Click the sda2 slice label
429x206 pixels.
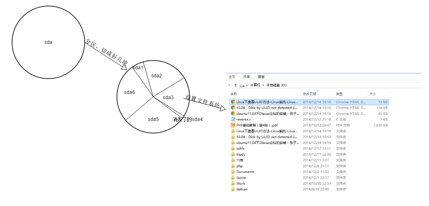156,76
